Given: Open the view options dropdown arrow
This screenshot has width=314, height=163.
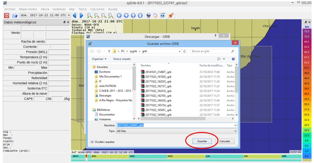Looking at the screenshot, I should tap(224, 59).
